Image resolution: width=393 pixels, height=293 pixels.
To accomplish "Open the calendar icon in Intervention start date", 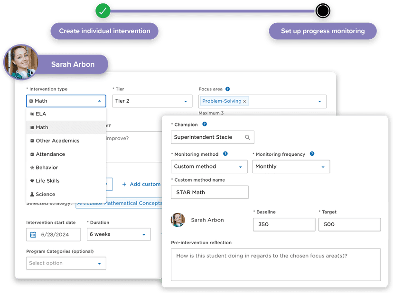I will click(33, 234).
